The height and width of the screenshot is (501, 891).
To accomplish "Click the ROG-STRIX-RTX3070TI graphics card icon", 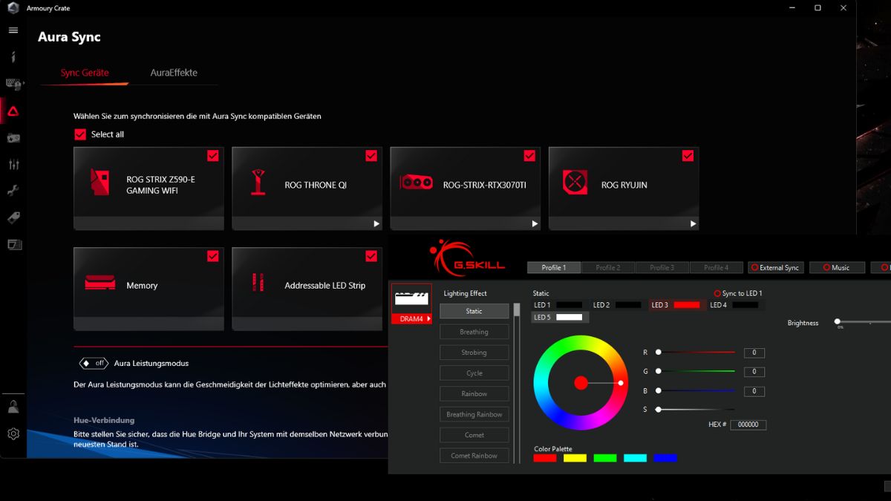I will pyautogui.click(x=417, y=182).
